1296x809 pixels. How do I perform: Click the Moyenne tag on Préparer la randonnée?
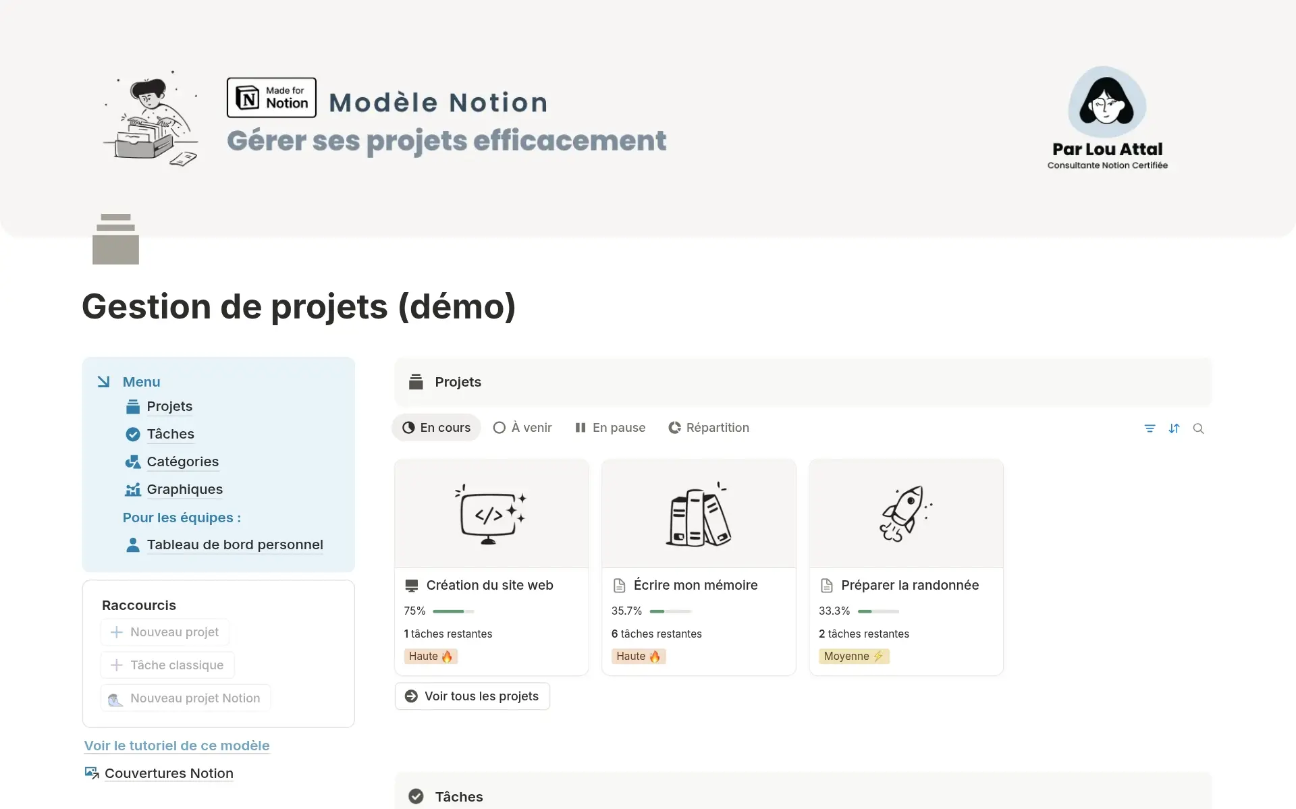[853, 655]
